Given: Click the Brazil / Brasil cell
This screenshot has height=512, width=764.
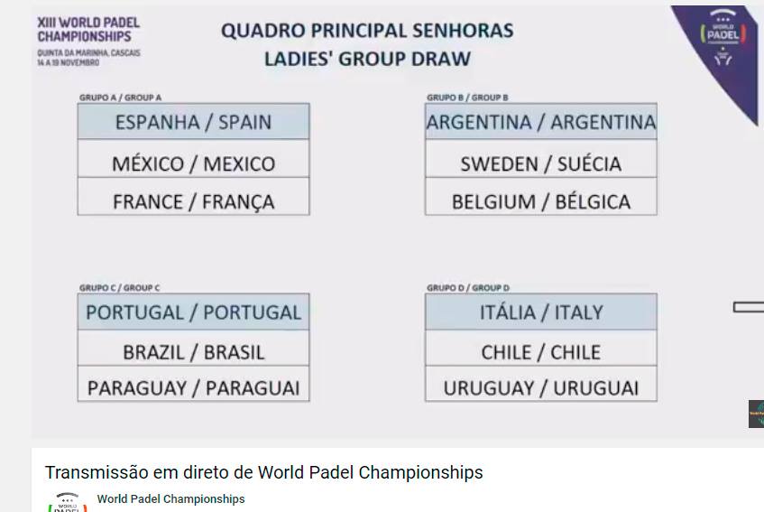Looking at the screenshot, I should 193,349.
